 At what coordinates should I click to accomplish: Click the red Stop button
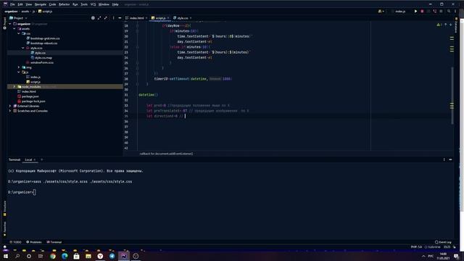coord(422,12)
